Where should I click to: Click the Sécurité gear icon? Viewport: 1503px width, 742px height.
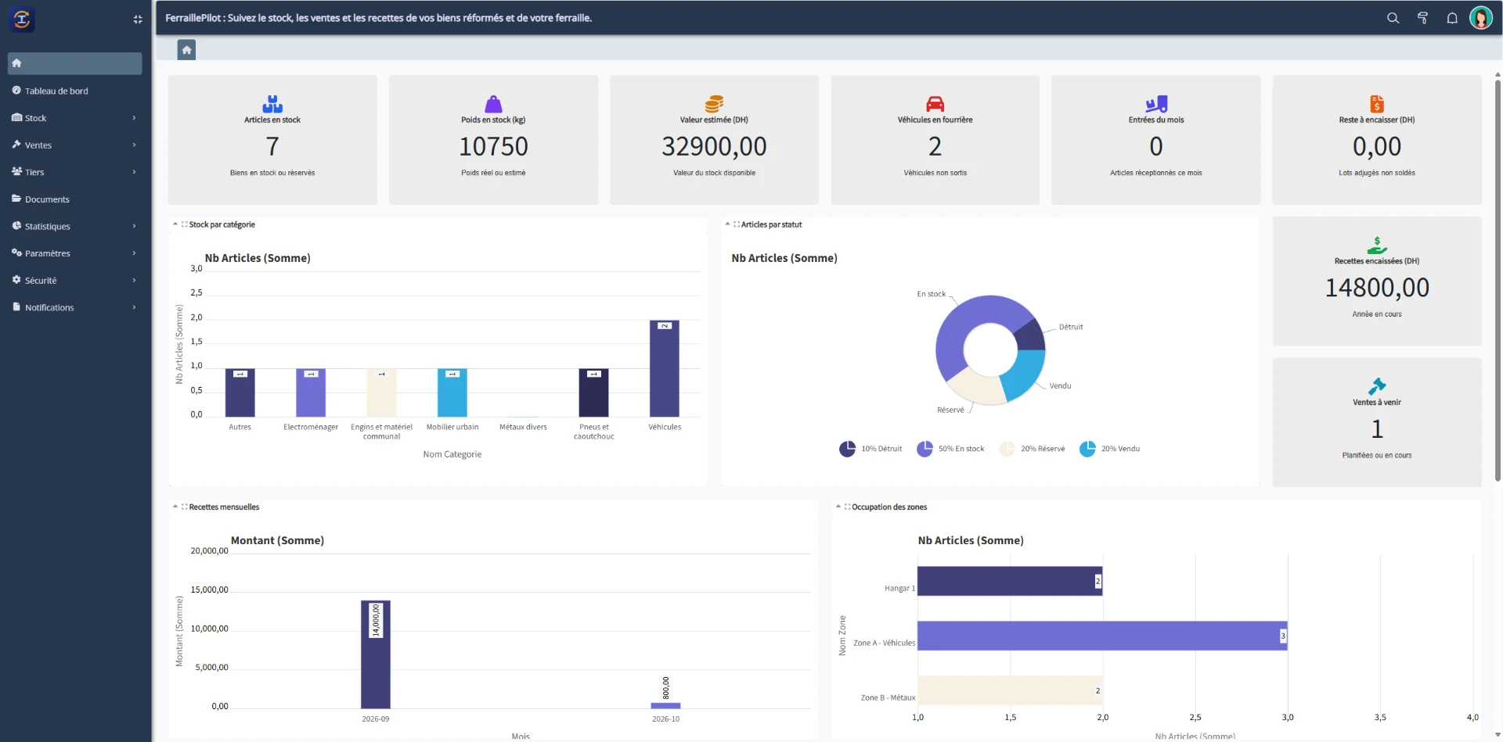tap(16, 280)
